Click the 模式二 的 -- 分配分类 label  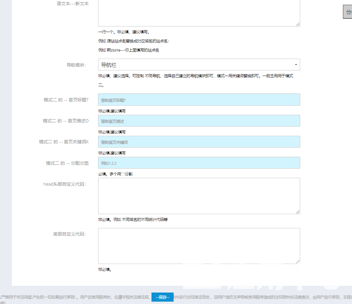[67, 163]
